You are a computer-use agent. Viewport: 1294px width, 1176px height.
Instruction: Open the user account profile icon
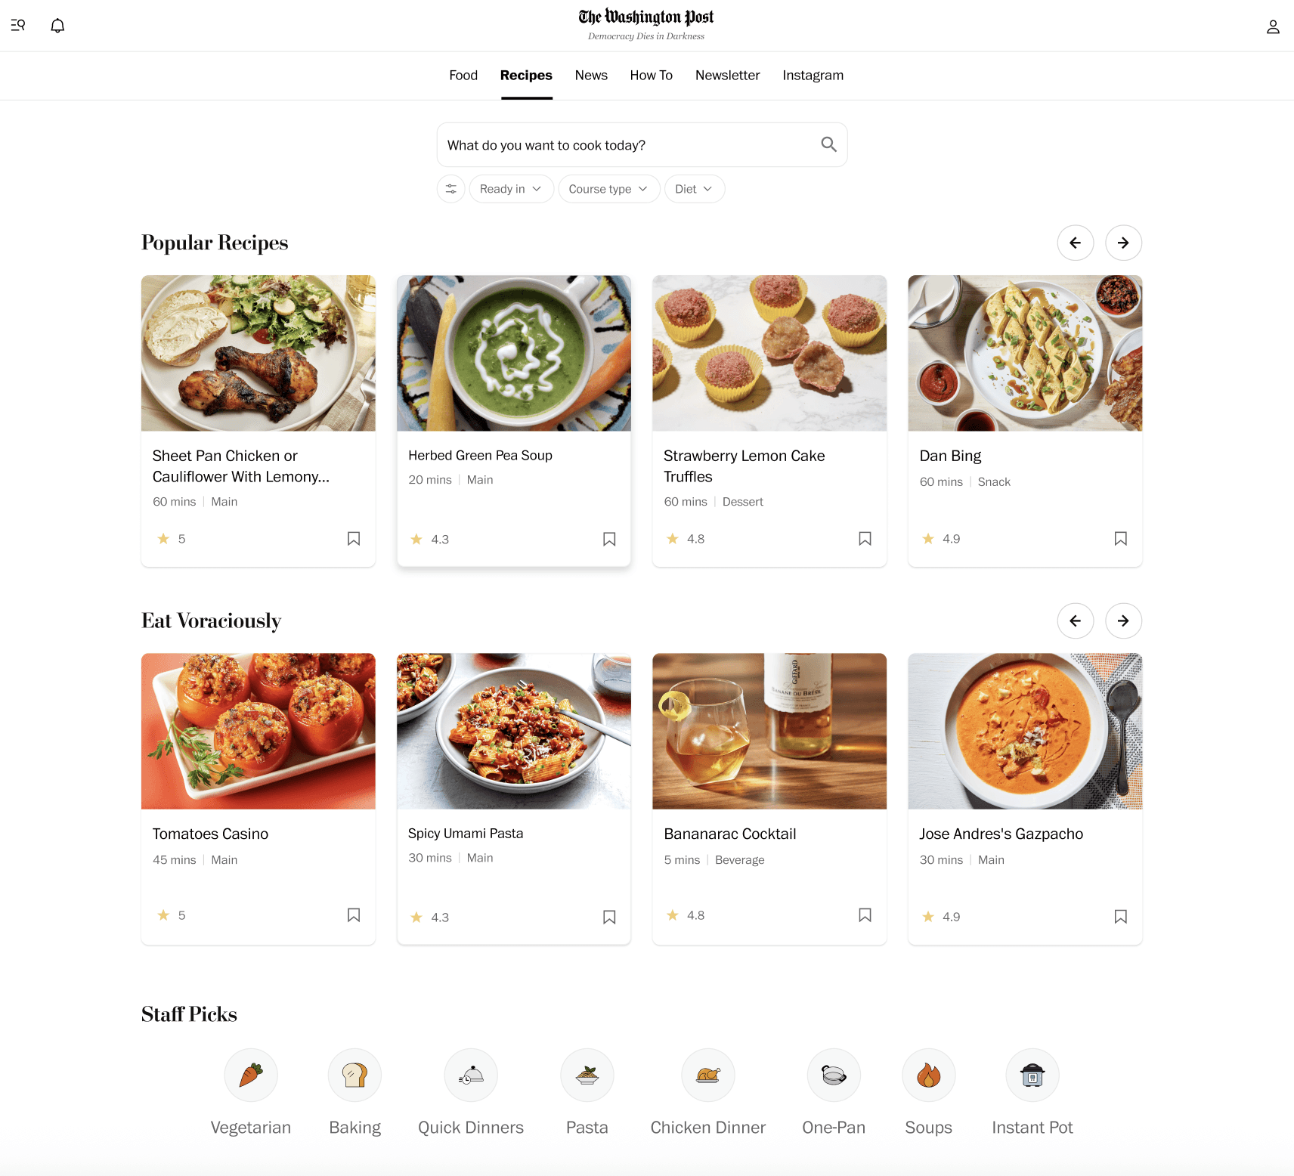coord(1273,27)
